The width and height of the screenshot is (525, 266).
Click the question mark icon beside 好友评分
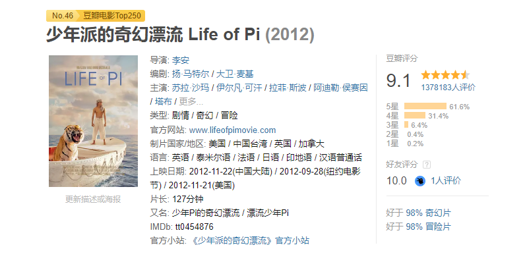tap(427, 165)
